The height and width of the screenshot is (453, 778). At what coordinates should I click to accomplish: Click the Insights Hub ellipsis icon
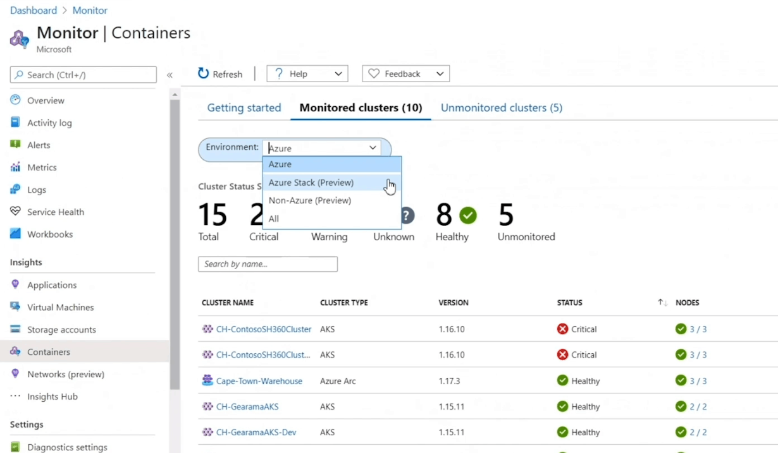coord(15,396)
